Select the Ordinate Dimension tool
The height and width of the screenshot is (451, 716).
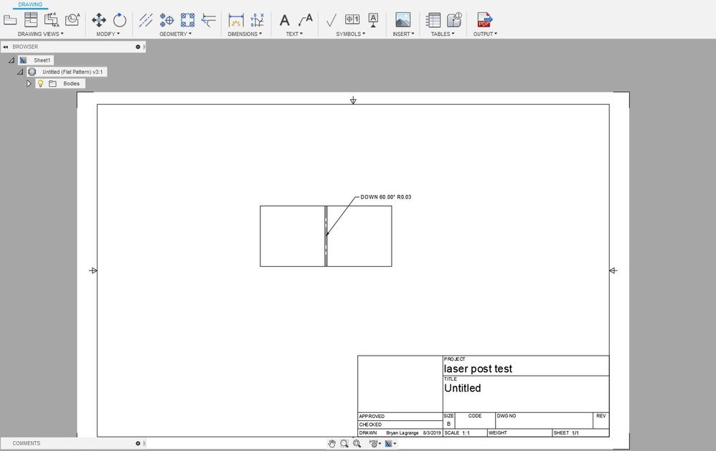point(257,19)
